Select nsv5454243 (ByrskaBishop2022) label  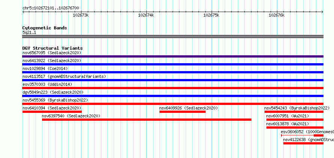coord(297,108)
